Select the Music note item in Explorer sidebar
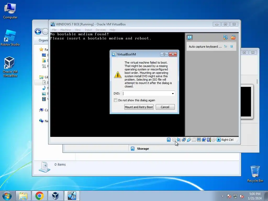 pyautogui.click(x=44, y=88)
